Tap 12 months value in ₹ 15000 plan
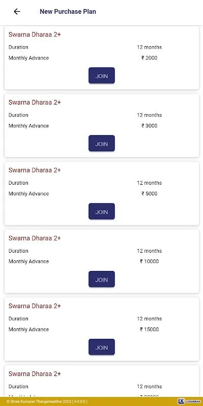The image size is (203, 406). pos(149,319)
